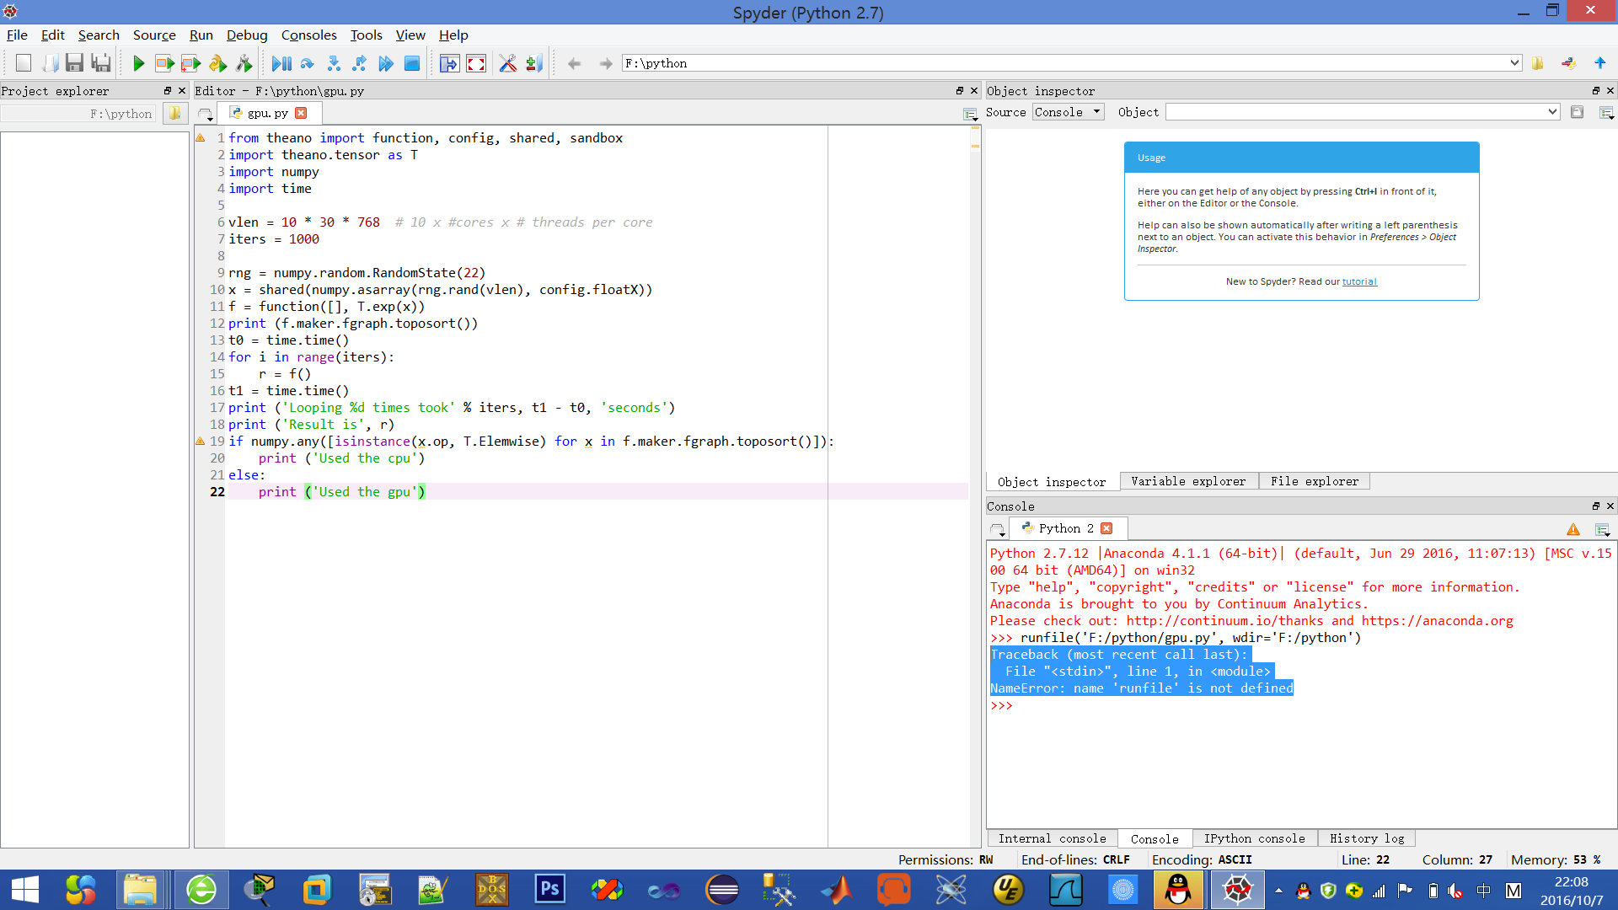Run the selection or current line

pos(217,63)
